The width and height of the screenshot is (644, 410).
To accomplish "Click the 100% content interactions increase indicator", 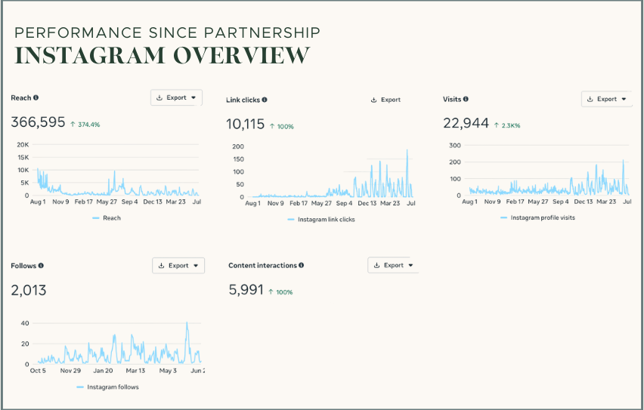I will [x=280, y=292].
